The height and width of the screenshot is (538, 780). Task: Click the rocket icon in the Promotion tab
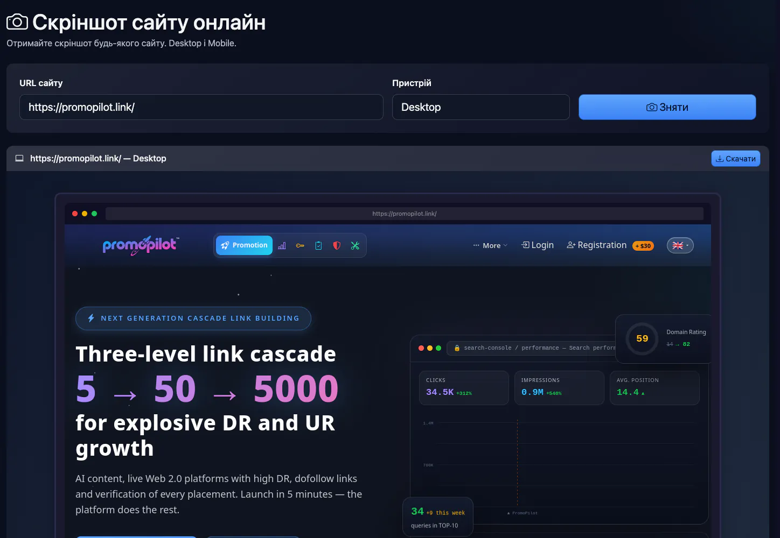(x=225, y=245)
